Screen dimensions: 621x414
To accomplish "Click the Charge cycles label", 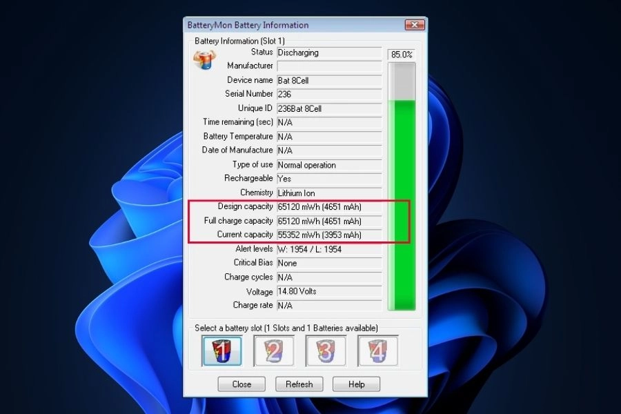I will click(248, 277).
